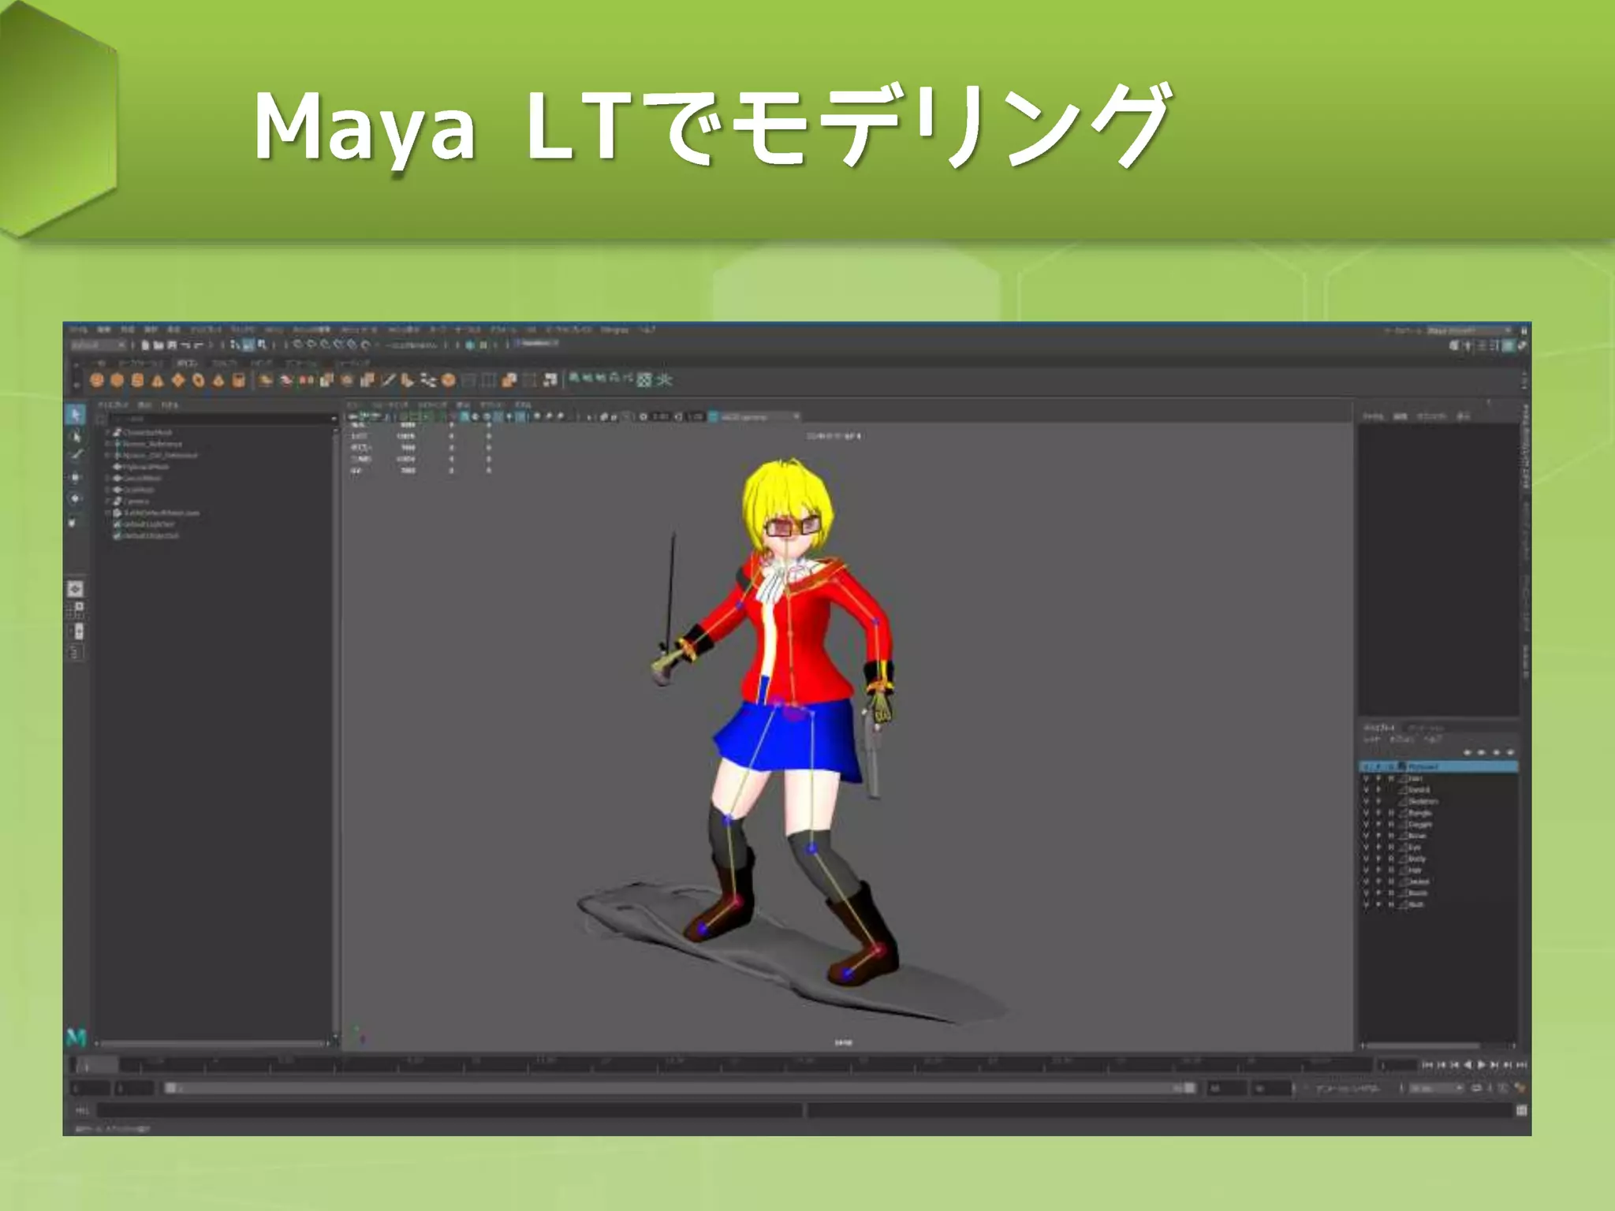Switch to the アニメーション layer tab

[x=1427, y=728]
